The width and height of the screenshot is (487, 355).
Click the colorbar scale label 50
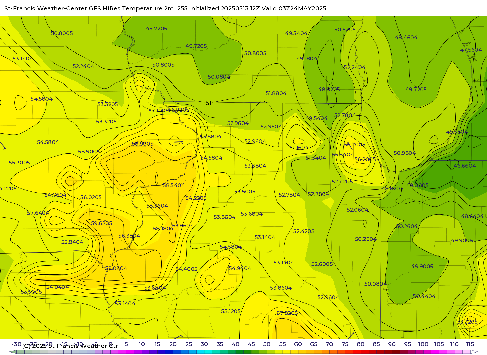point(267,344)
